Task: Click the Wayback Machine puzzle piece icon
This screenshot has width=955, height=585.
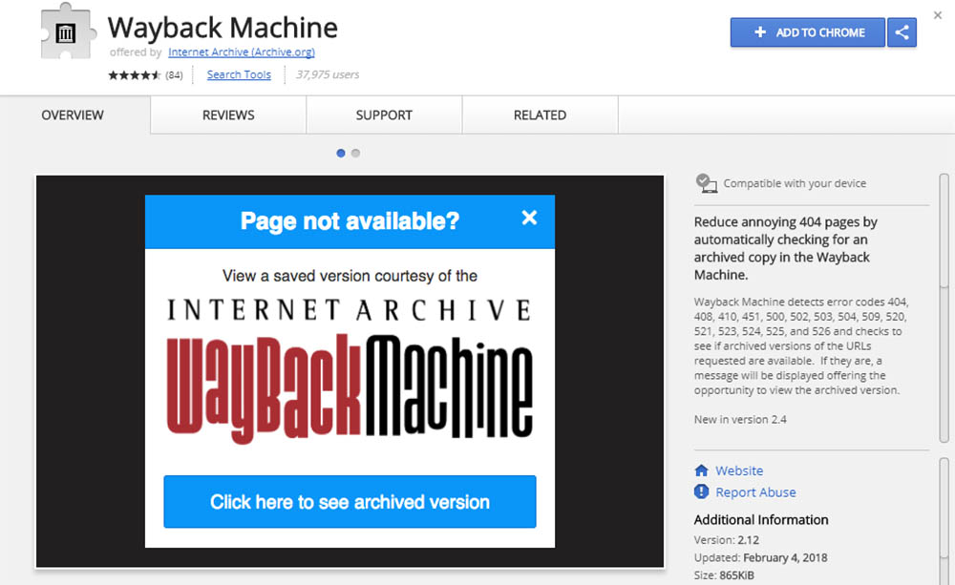Action: 66,36
